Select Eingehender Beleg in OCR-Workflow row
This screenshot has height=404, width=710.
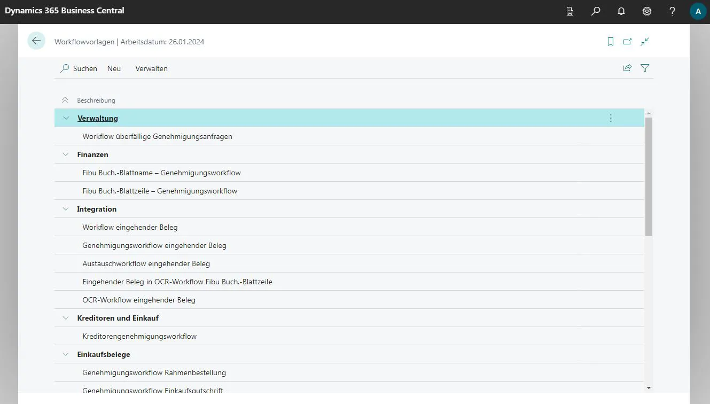point(349,282)
